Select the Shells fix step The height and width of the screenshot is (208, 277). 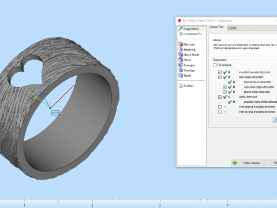coord(187,76)
